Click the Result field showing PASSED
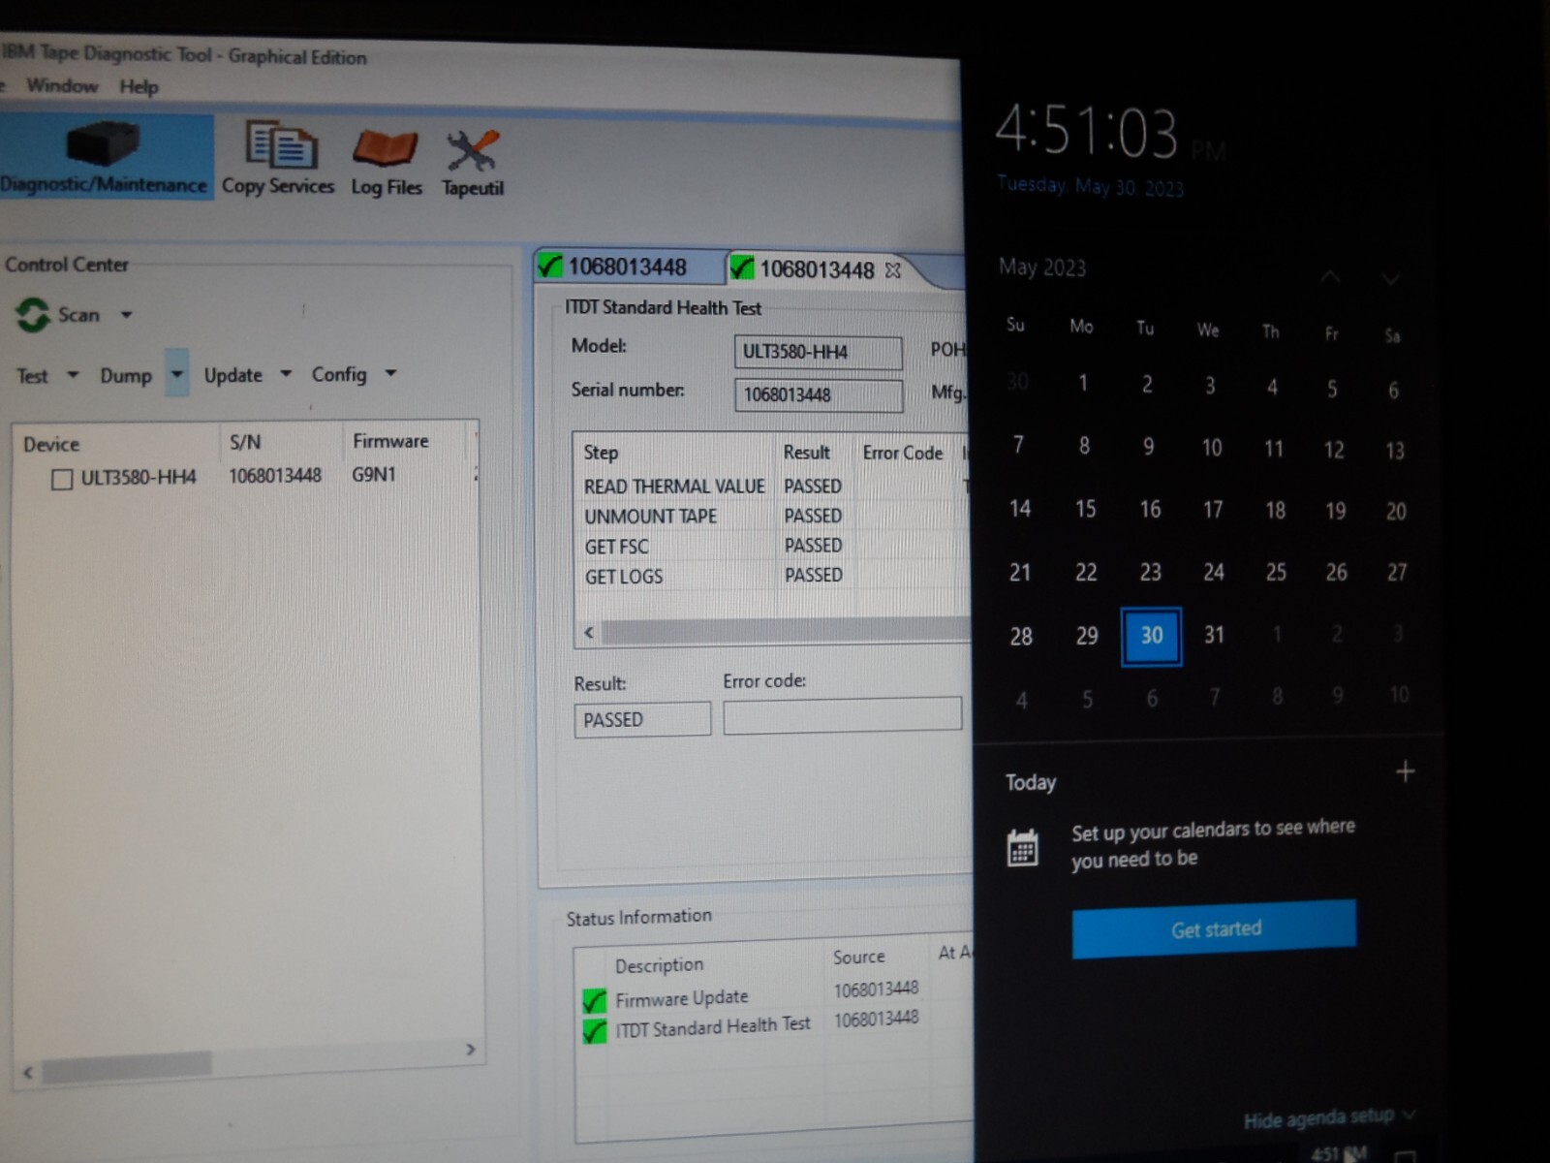This screenshot has height=1163, width=1550. [x=642, y=719]
